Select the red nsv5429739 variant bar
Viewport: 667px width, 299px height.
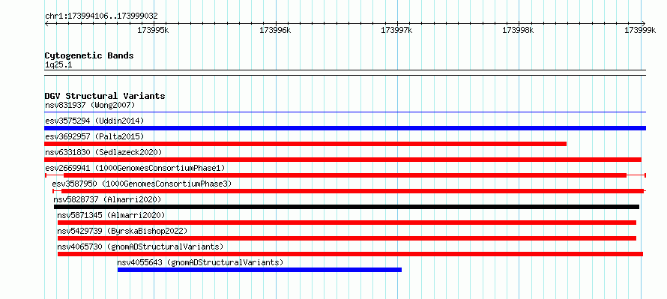click(x=347, y=238)
